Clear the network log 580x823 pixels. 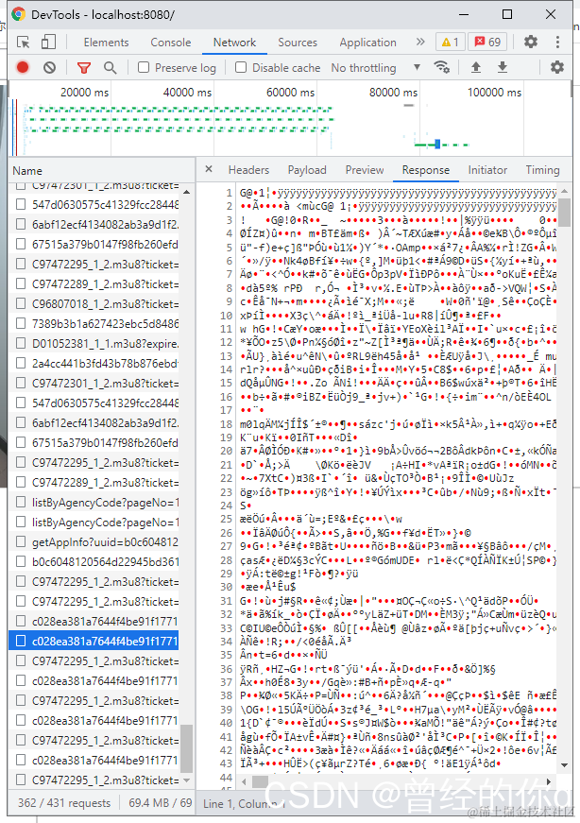[49, 67]
